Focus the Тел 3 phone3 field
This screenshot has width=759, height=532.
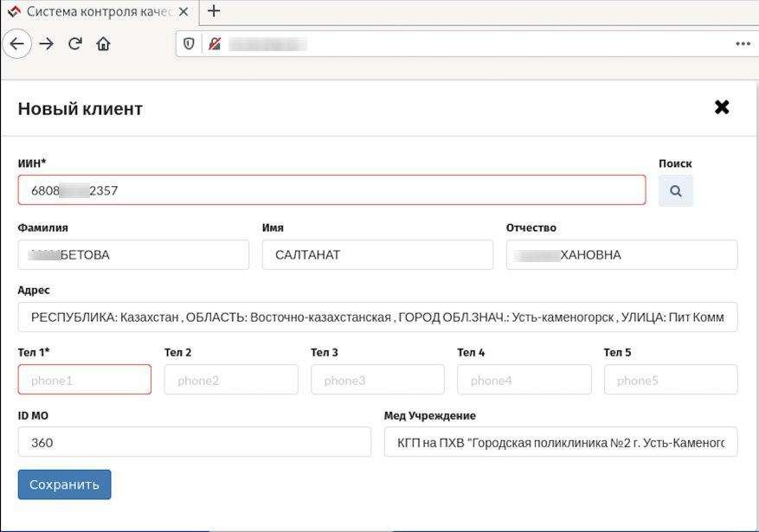(377, 380)
